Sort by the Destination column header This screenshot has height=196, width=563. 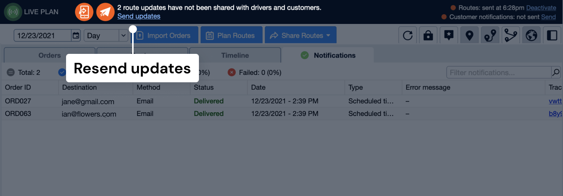coord(96,88)
